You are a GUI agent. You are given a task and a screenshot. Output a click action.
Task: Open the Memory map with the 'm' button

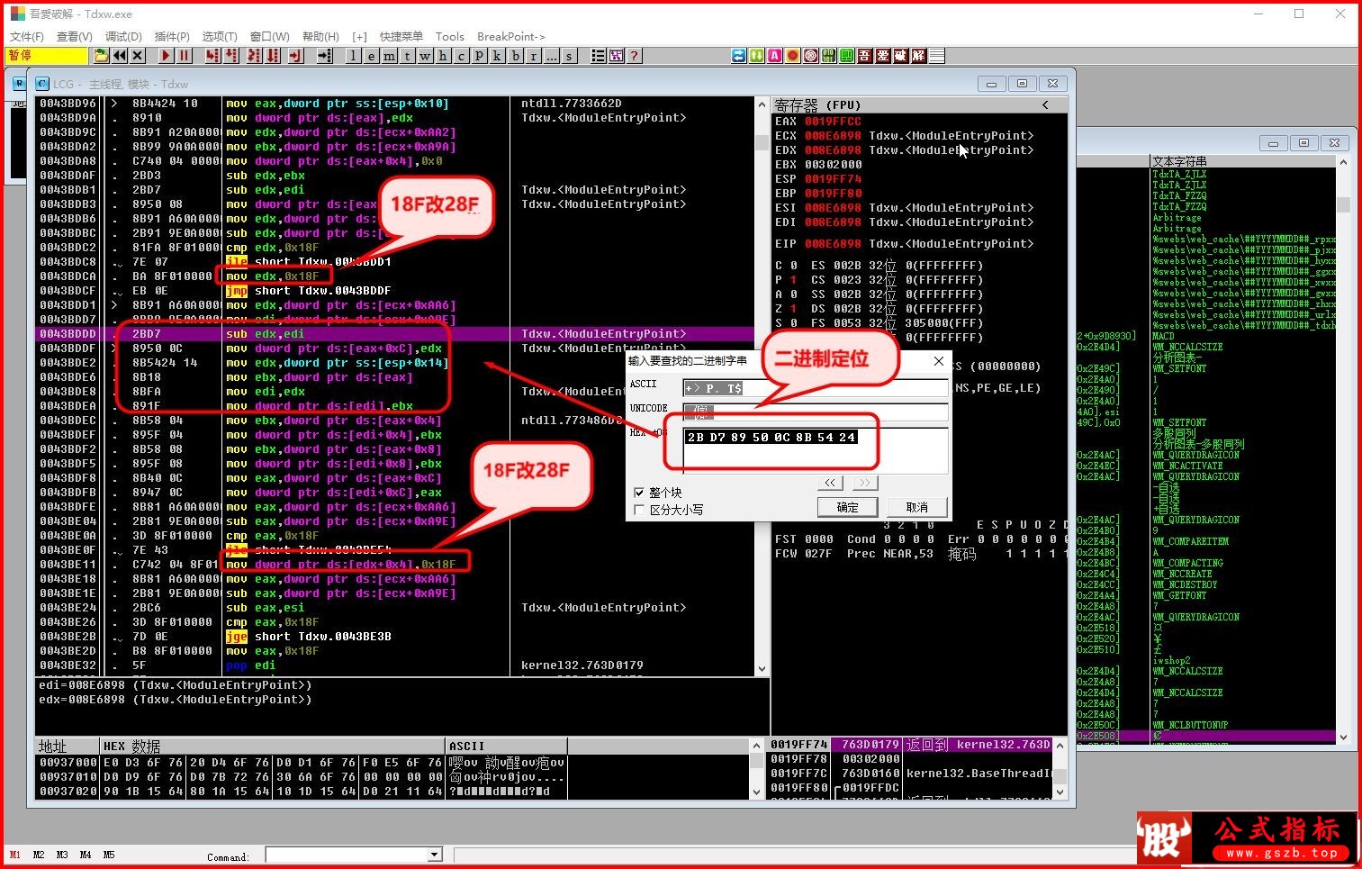pos(388,56)
